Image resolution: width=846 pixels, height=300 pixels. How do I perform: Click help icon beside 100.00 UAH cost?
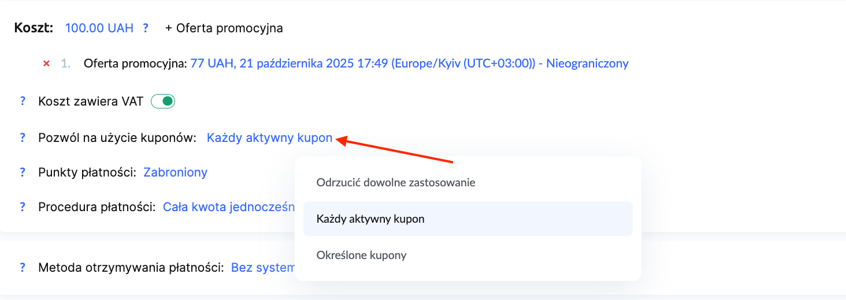tap(146, 28)
